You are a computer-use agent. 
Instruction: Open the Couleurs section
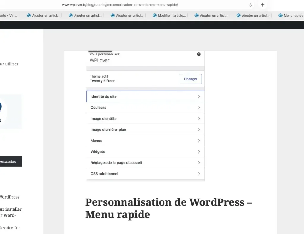pyautogui.click(x=145, y=107)
